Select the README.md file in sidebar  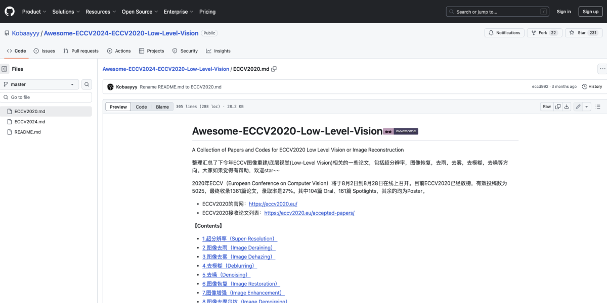(27, 132)
